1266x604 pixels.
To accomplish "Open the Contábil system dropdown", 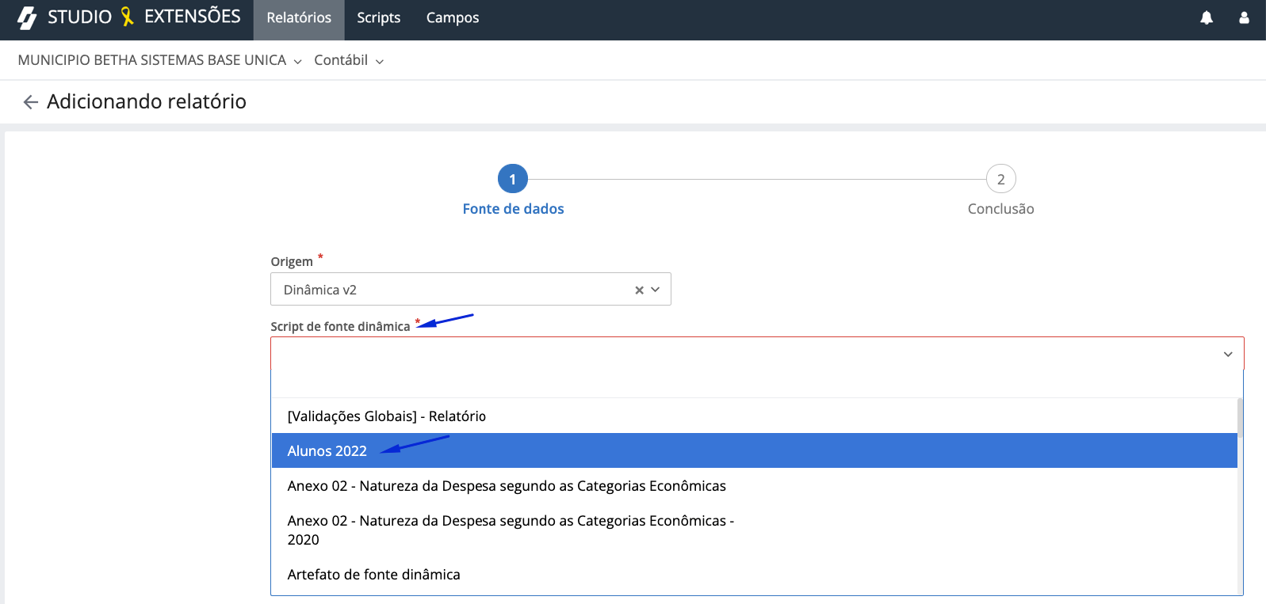I will pos(349,60).
